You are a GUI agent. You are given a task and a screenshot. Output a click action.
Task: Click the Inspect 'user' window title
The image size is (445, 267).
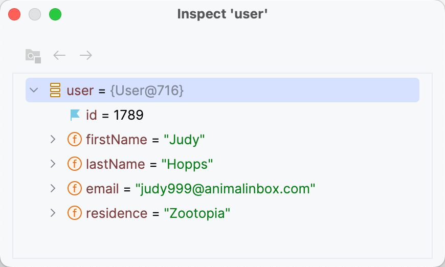point(222,14)
